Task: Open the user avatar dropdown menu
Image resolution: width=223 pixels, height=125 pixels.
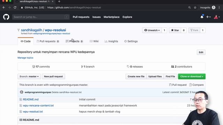Action: pos(217,17)
